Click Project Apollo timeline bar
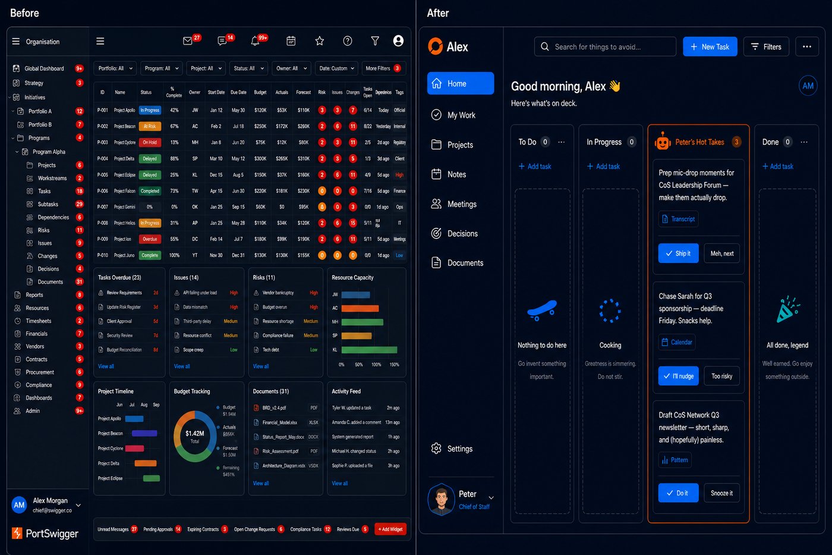The width and height of the screenshot is (832, 555). click(x=134, y=419)
